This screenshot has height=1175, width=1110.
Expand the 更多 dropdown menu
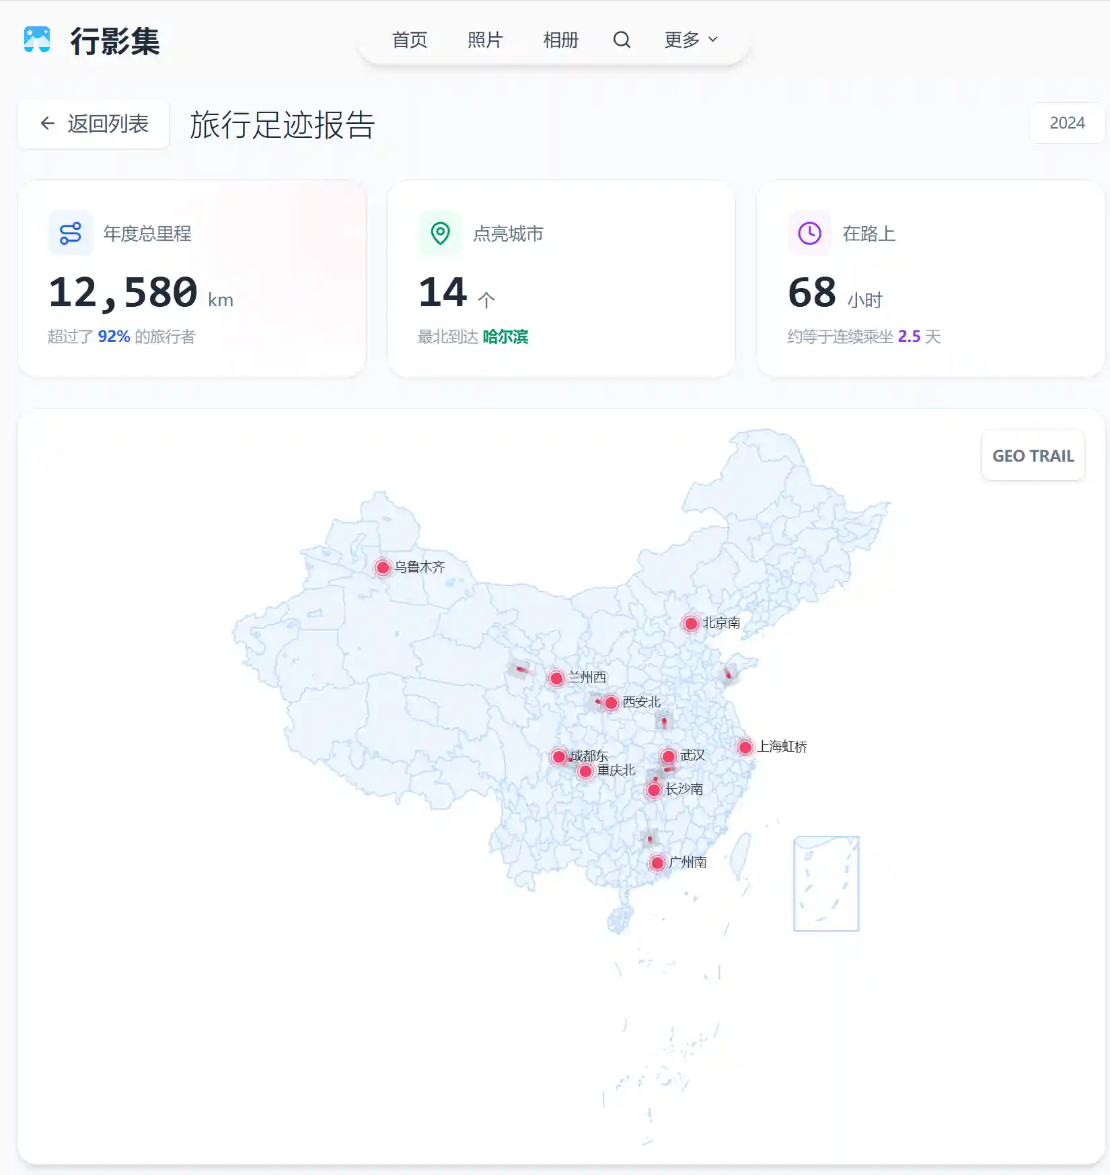(692, 40)
